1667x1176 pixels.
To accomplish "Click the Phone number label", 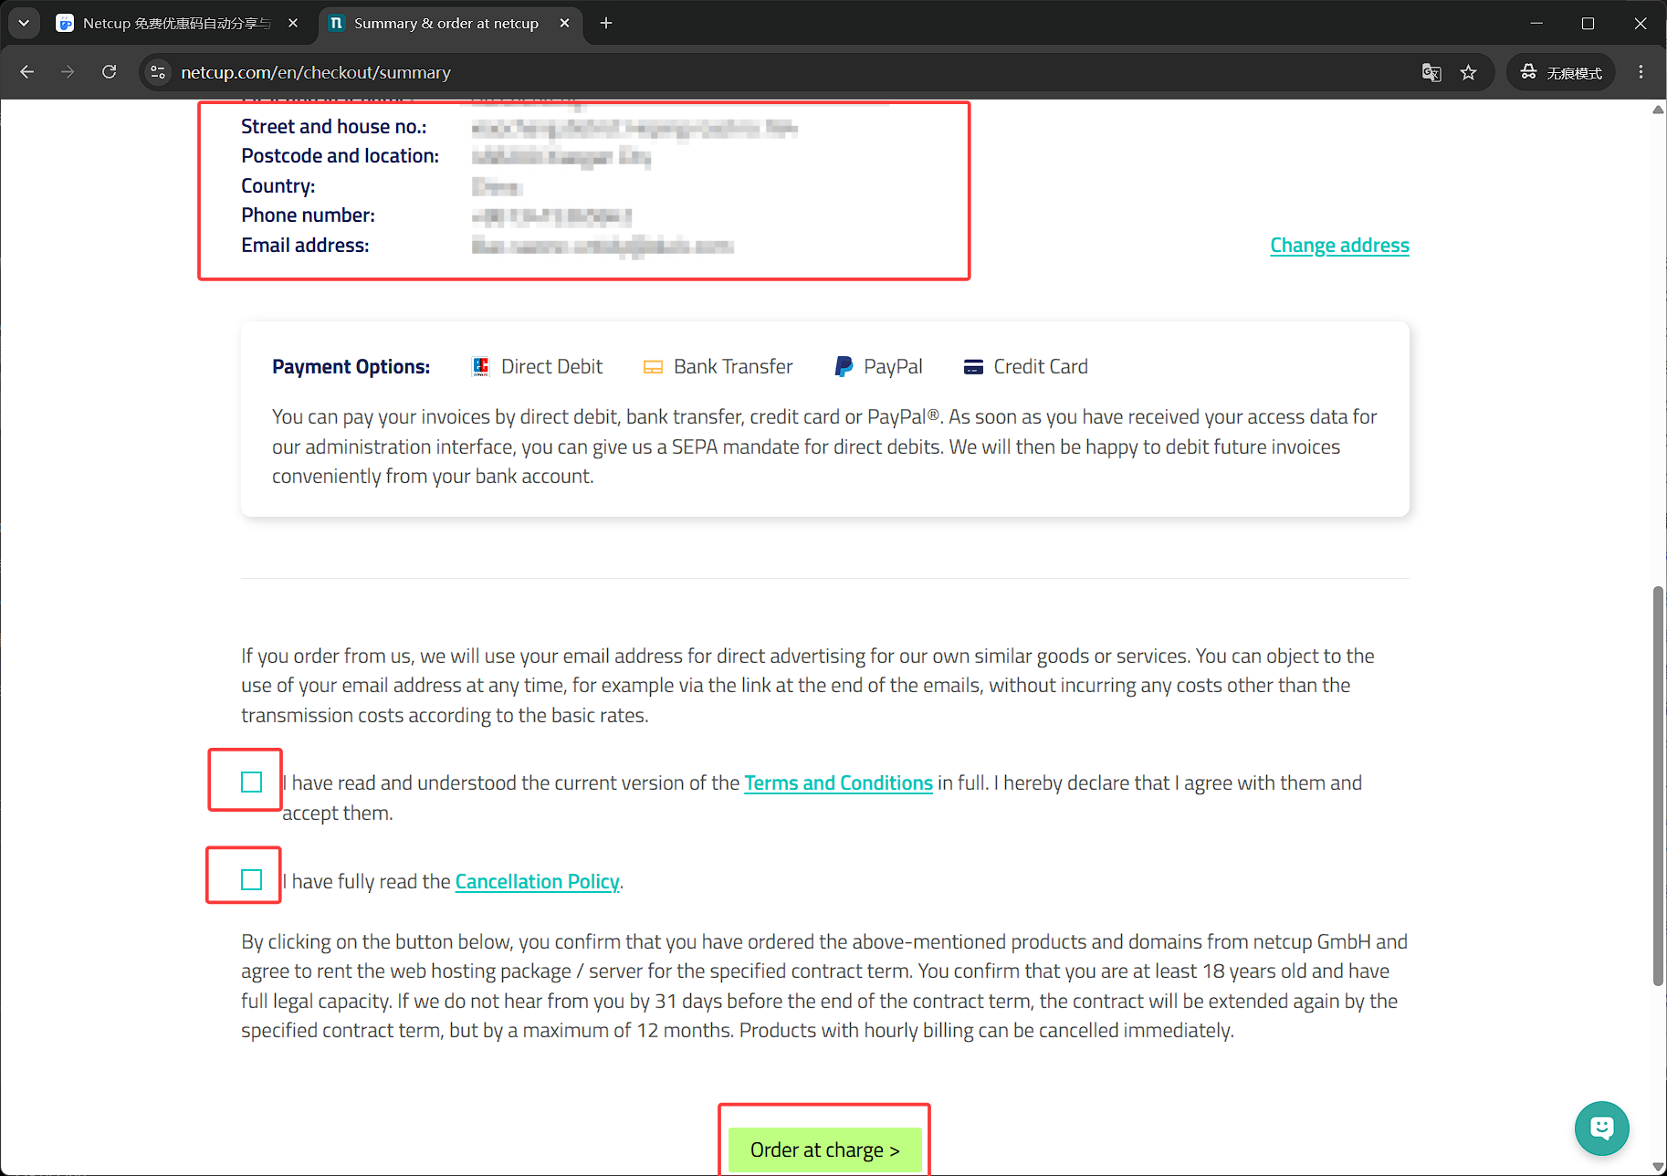I will coord(308,215).
